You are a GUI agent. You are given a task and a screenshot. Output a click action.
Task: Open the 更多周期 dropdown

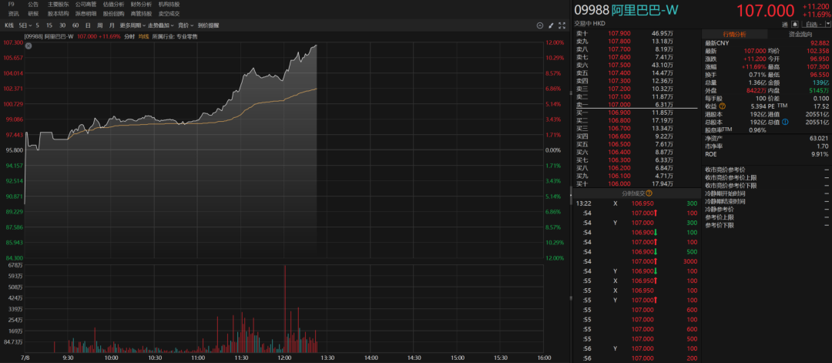pos(133,25)
